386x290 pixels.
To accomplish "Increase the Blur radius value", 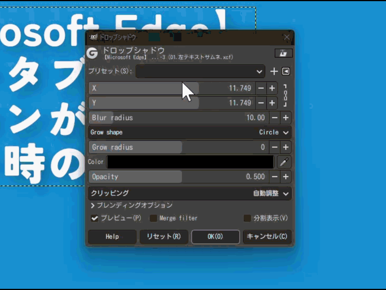I will point(286,118).
